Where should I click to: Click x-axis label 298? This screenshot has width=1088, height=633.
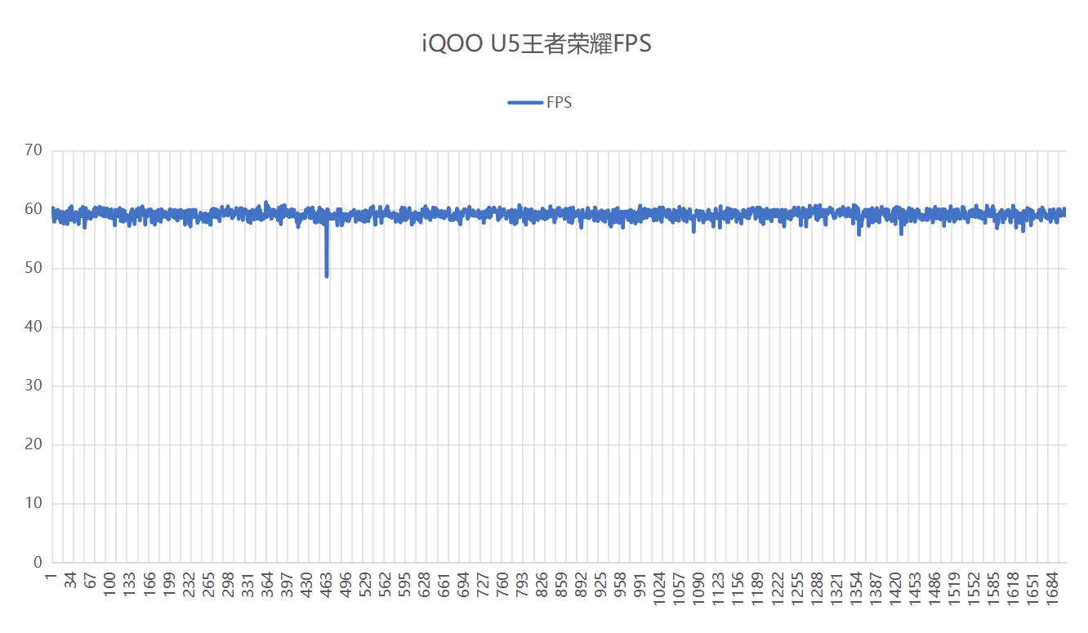pos(229,585)
